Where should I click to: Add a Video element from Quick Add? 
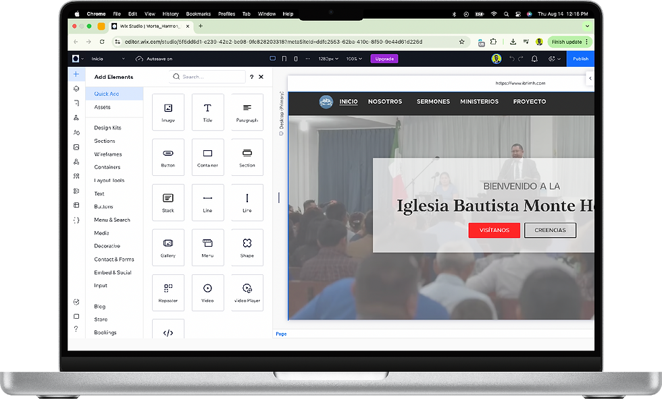tap(208, 293)
